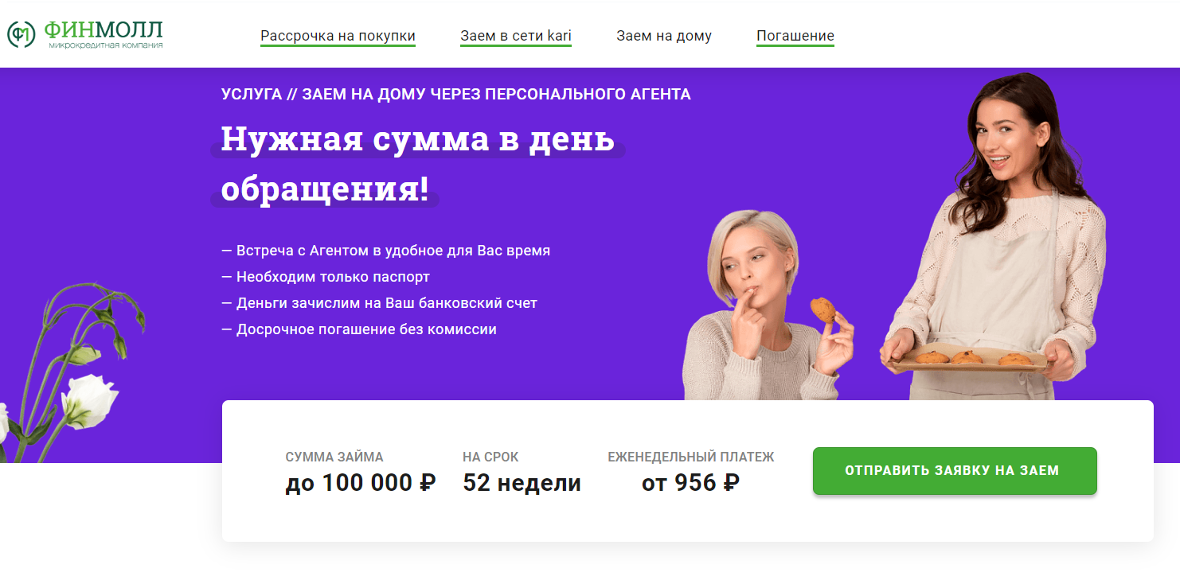This screenshot has width=1180, height=580.
Task: Select the Заем на дому menu item
Action: (664, 36)
